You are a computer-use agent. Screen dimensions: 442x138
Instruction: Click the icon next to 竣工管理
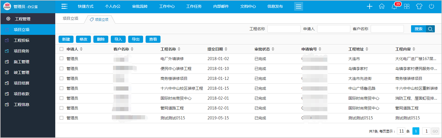[7, 72]
